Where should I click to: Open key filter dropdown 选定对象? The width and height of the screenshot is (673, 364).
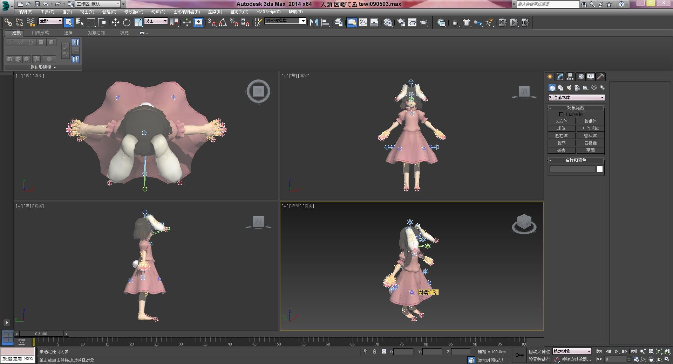click(x=572, y=351)
